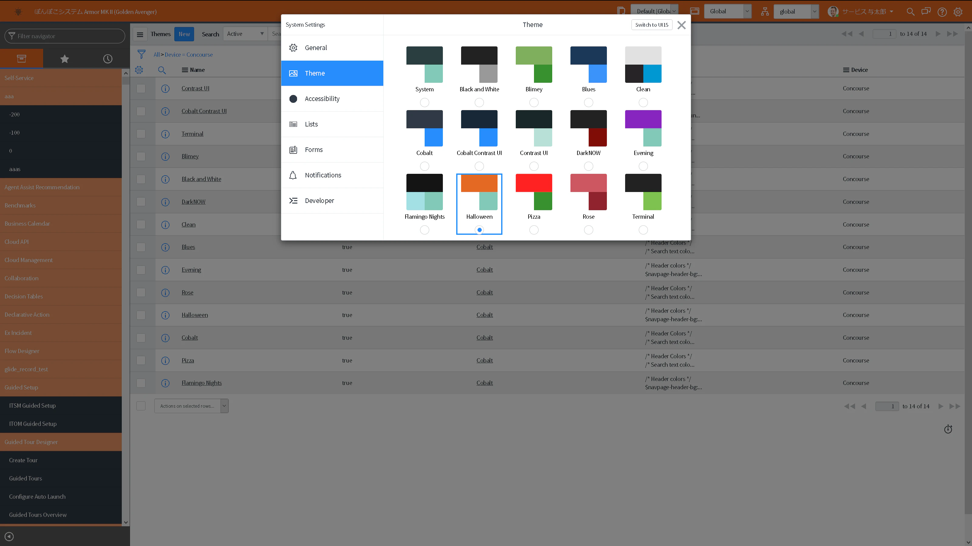Pick the Pizza theme color swatch
Image resolution: width=972 pixels, height=546 pixels.
click(534, 192)
